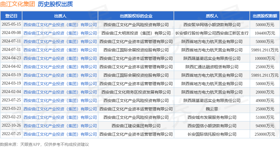This screenshot has width=280, height=147.
Task: Select the 质权人 column header
Action: (212, 16)
